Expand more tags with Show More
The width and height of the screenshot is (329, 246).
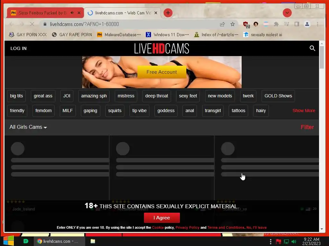click(304, 111)
